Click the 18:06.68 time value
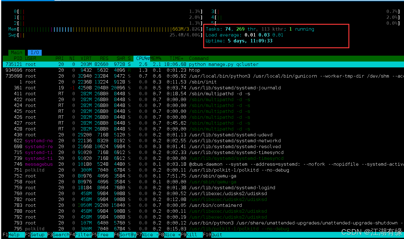Image resolution: width=404 pixels, height=239 pixels. 175,64
